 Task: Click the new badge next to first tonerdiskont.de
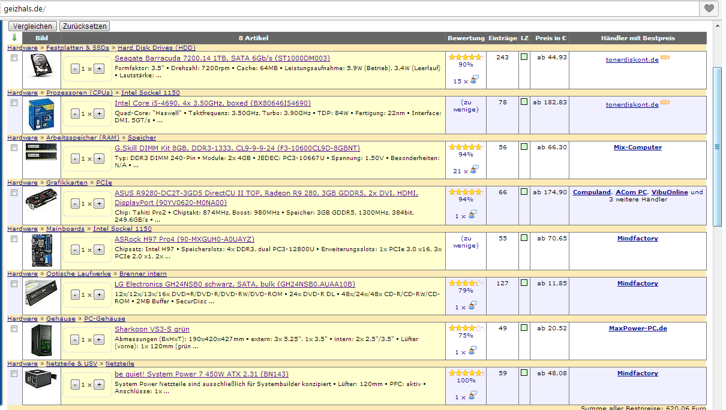click(x=664, y=58)
